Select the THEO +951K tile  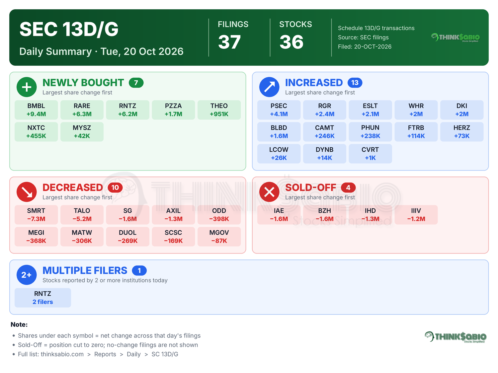pyautogui.click(x=219, y=110)
